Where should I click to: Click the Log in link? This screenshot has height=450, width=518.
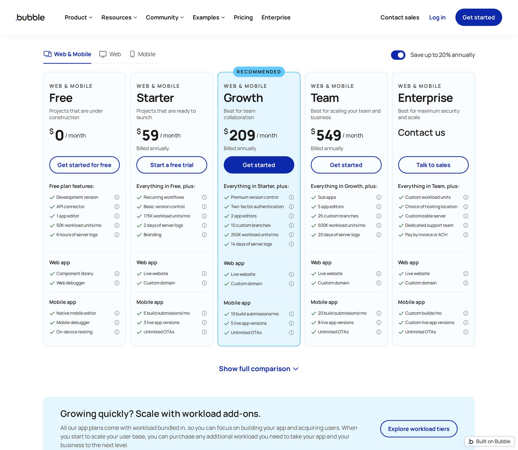pos(437,17)
